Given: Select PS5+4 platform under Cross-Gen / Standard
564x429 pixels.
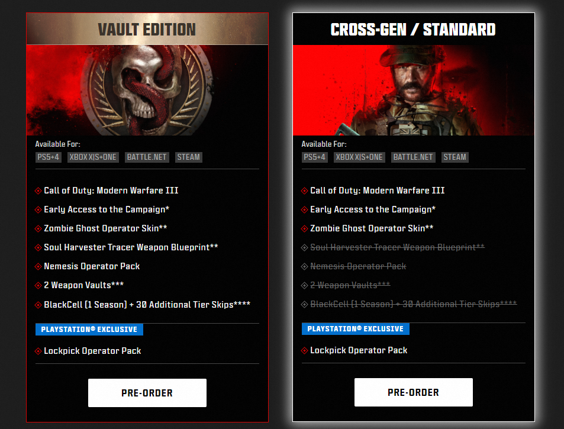Looking at the screenshot, I should [x=314, y=157].
